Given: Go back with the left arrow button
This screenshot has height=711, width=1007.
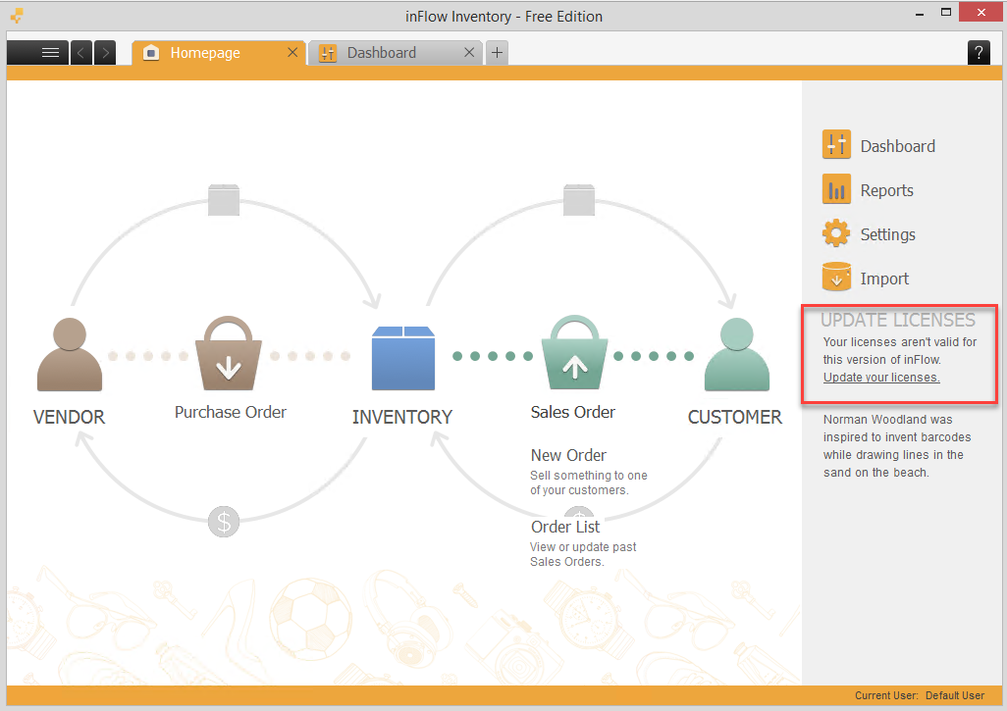Looking at the screenshot, I should tap(80, 53).
